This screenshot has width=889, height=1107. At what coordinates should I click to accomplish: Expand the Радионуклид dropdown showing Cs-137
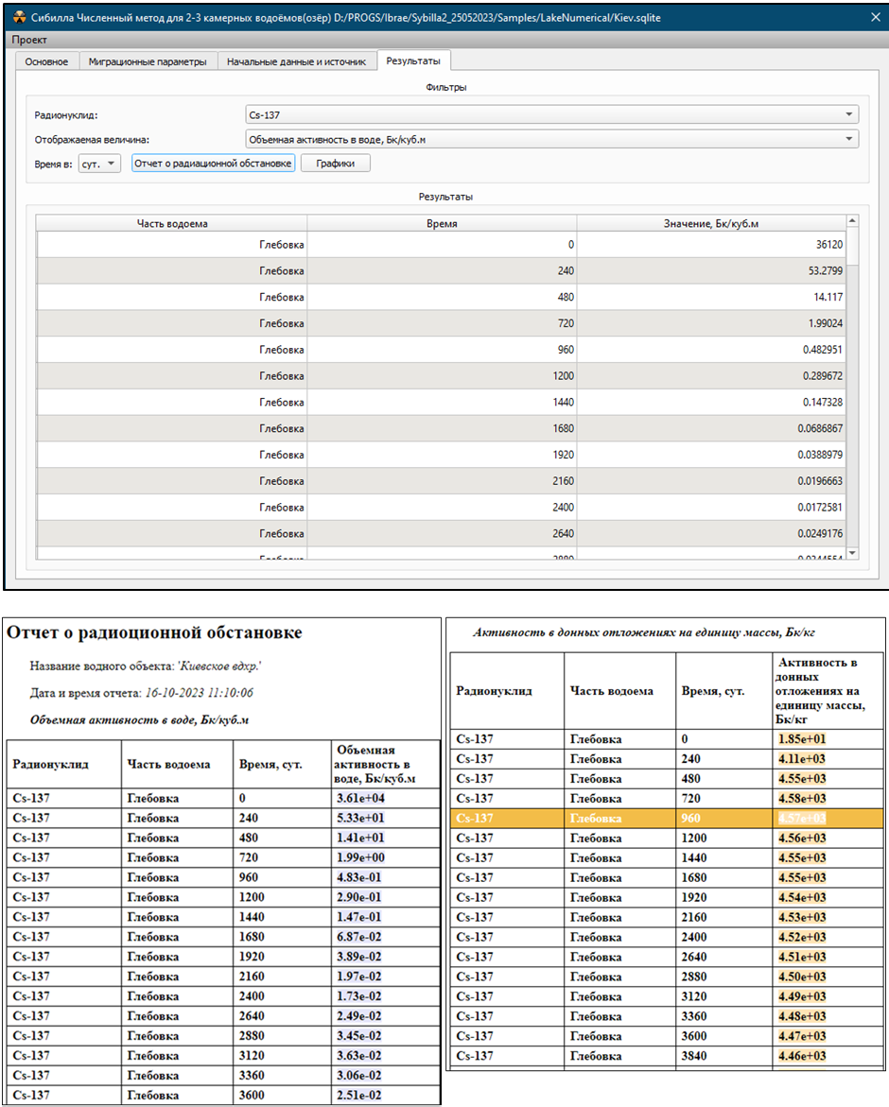click(552, 114)
